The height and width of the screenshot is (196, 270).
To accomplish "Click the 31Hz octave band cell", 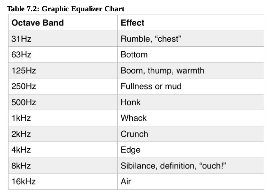I will [21, 39].
